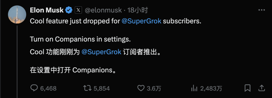This screenshot has height=98, width=272.
Task: Click the repost arrows icon
Action: pyautogui.click(x=87, y=88)
